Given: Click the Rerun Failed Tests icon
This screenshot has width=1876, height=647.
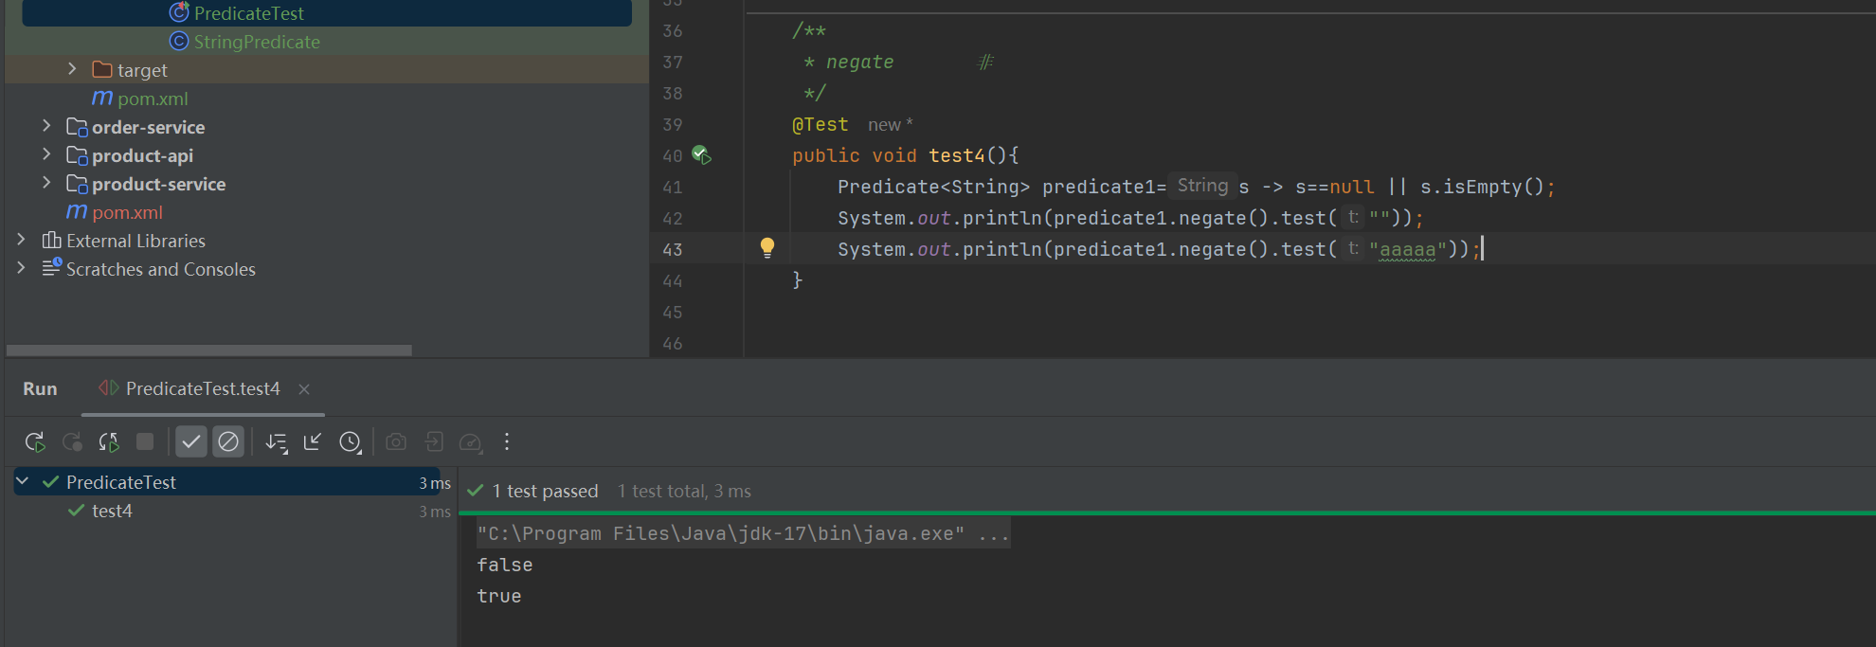Looking at the screenshot, I should tap(72, 441).
